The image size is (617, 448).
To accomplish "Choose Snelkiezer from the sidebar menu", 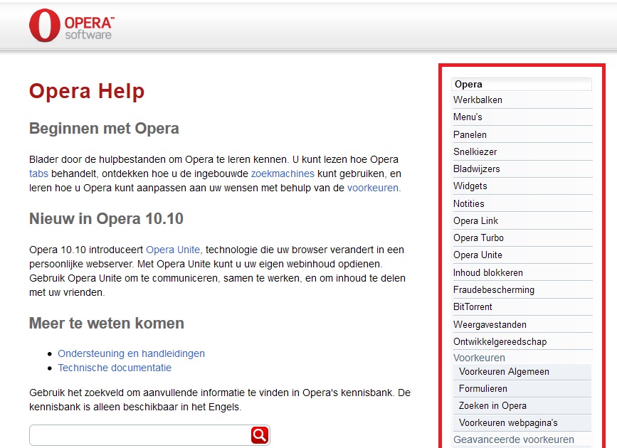I will [475, 151].
